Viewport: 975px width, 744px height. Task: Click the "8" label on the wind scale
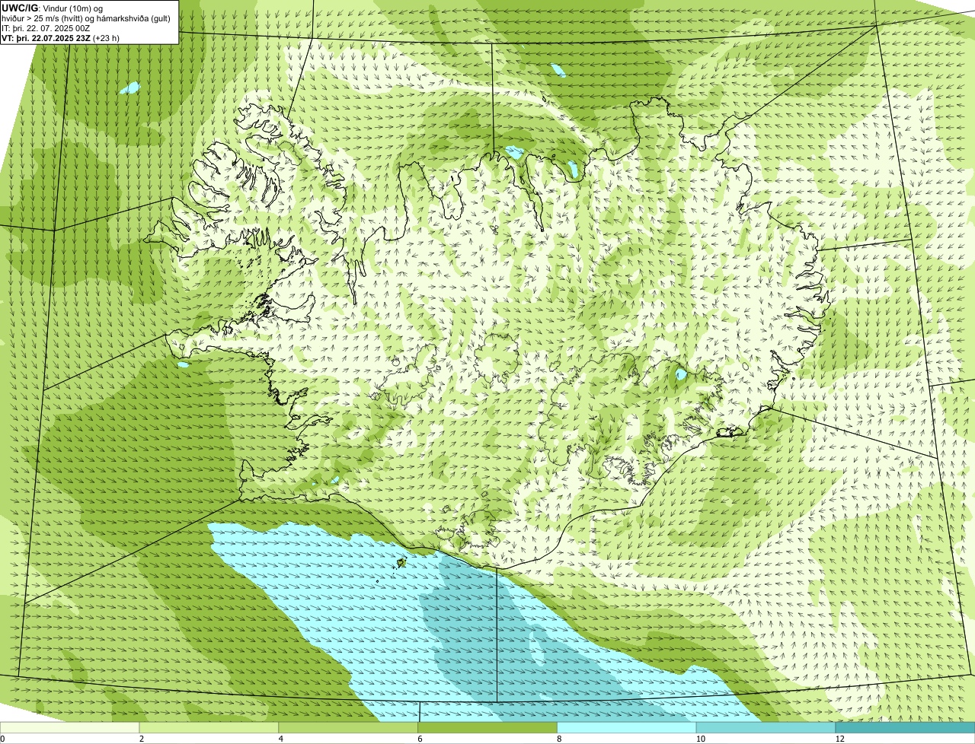coord(560,739)
